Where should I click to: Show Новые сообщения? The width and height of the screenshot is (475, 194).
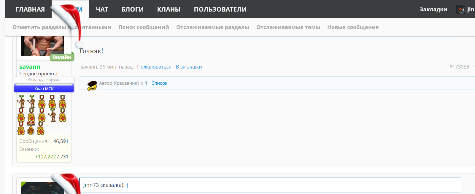click(353, 27)
